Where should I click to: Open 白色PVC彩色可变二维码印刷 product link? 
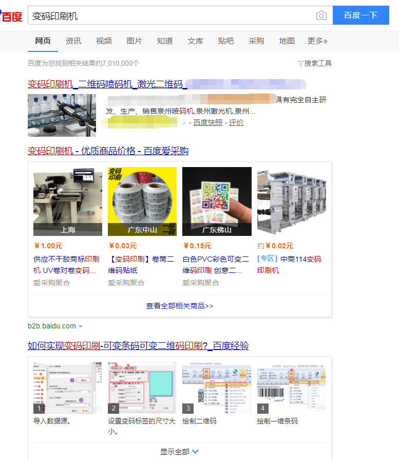pos(216,265)
